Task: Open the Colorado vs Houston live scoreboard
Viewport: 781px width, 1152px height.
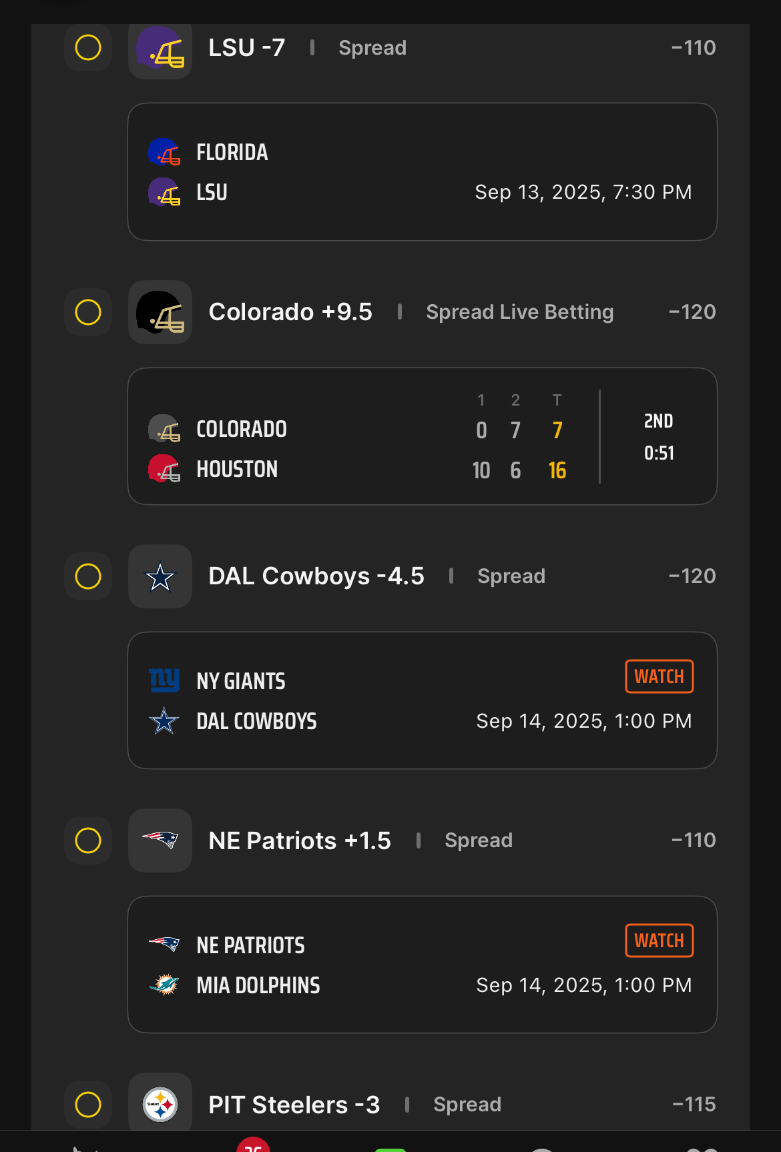Action: pyautogui.click(x=423, y=436)
